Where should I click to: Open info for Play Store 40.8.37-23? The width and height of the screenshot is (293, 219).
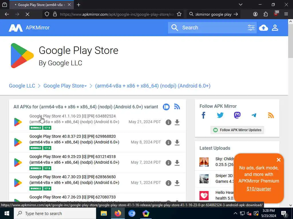(x=168, y=143)
